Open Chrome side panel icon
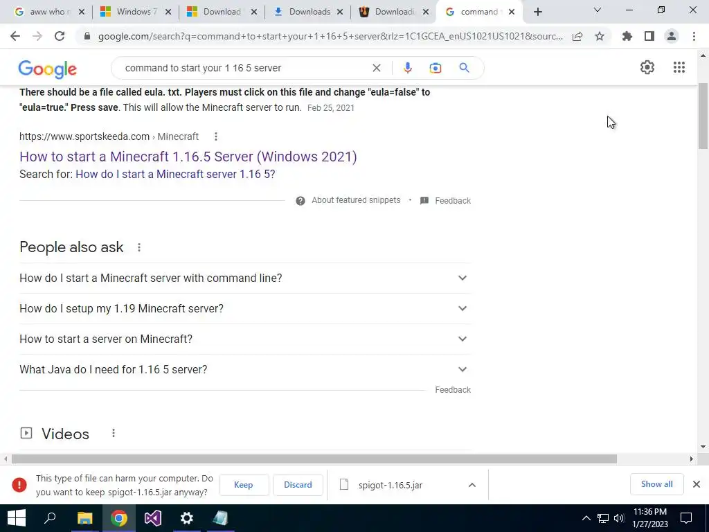The image size is (709, 532). [x=649, y=36]
